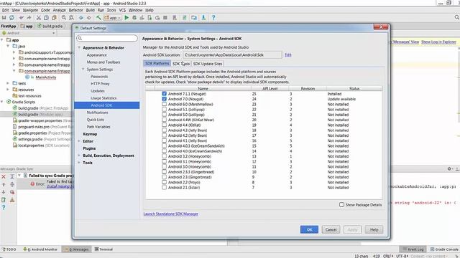Check Android 2.3 (Gingerbread) checkbox
Image resolution: width=460 pixels, height=258 pixels.
pos(165,177)
